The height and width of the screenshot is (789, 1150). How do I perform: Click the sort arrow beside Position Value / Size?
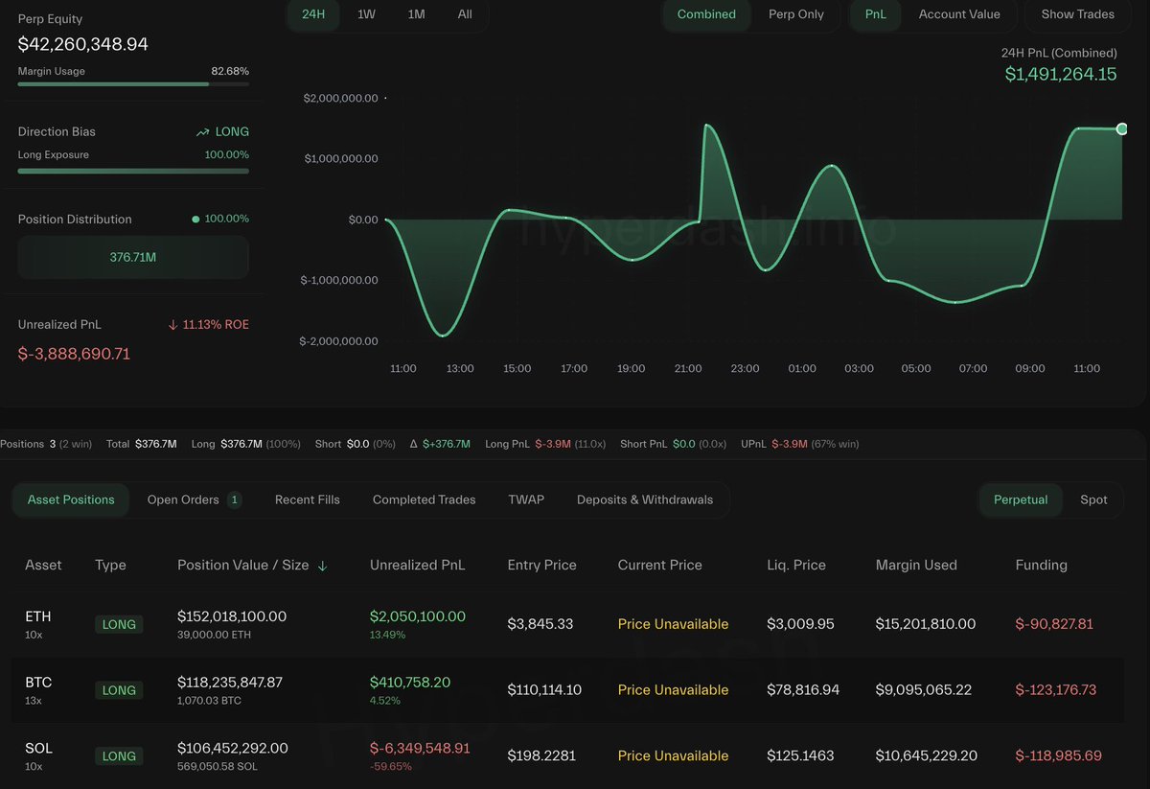[x=322, y=566]
